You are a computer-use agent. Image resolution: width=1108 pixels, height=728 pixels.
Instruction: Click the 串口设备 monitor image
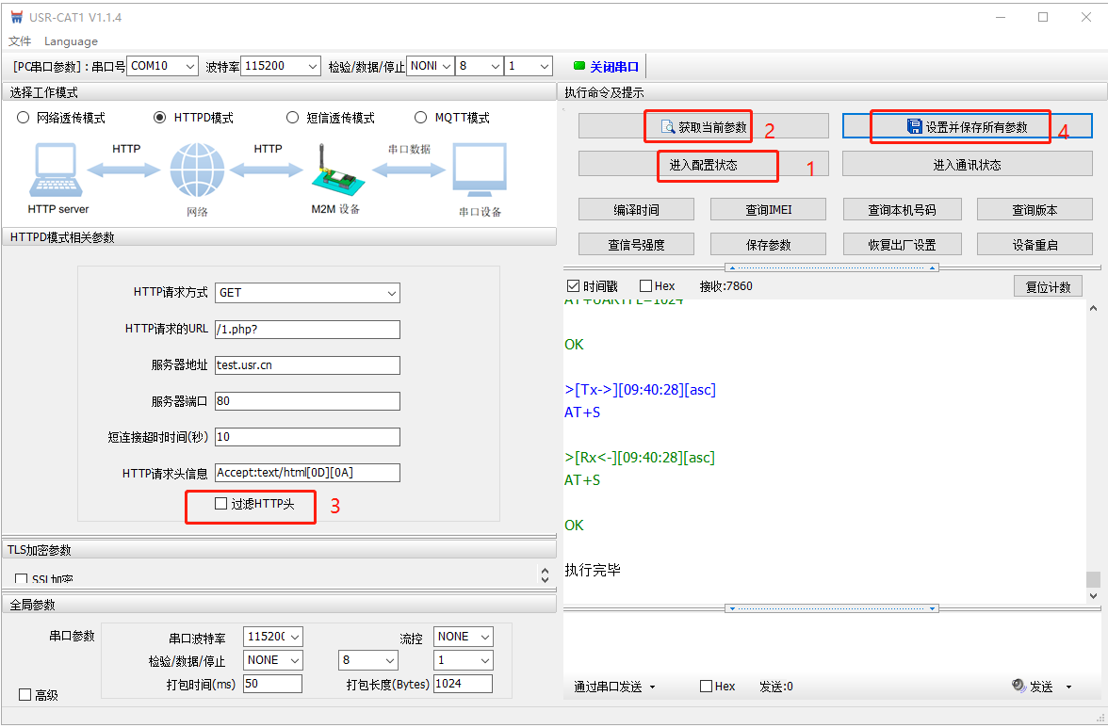479,170
